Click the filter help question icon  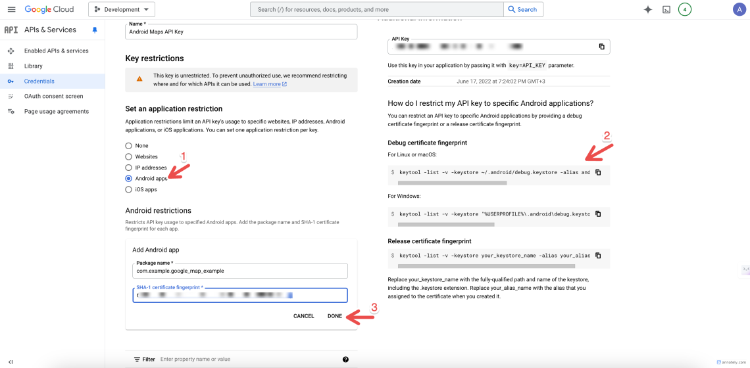coord(345,359)
